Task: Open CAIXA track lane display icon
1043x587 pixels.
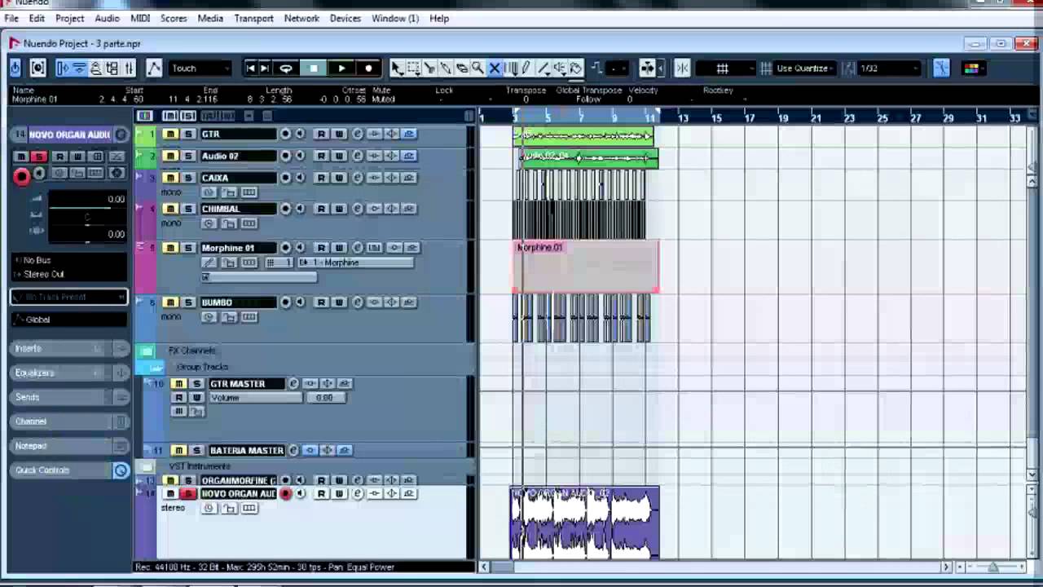Action: coord(249,192)
